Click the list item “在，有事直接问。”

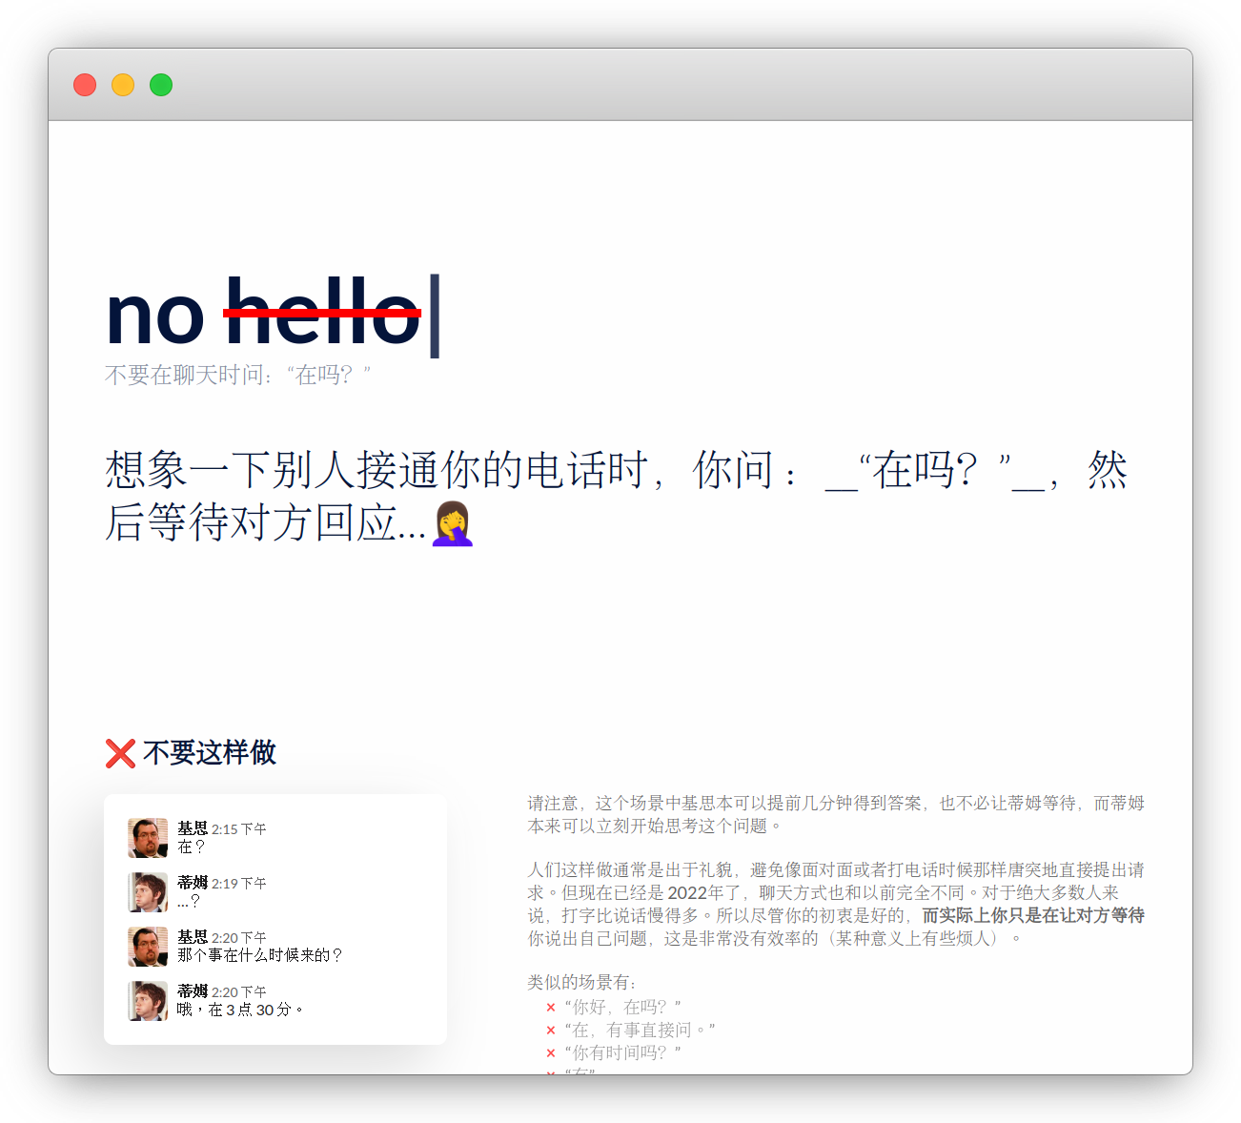click(640, 1031)
